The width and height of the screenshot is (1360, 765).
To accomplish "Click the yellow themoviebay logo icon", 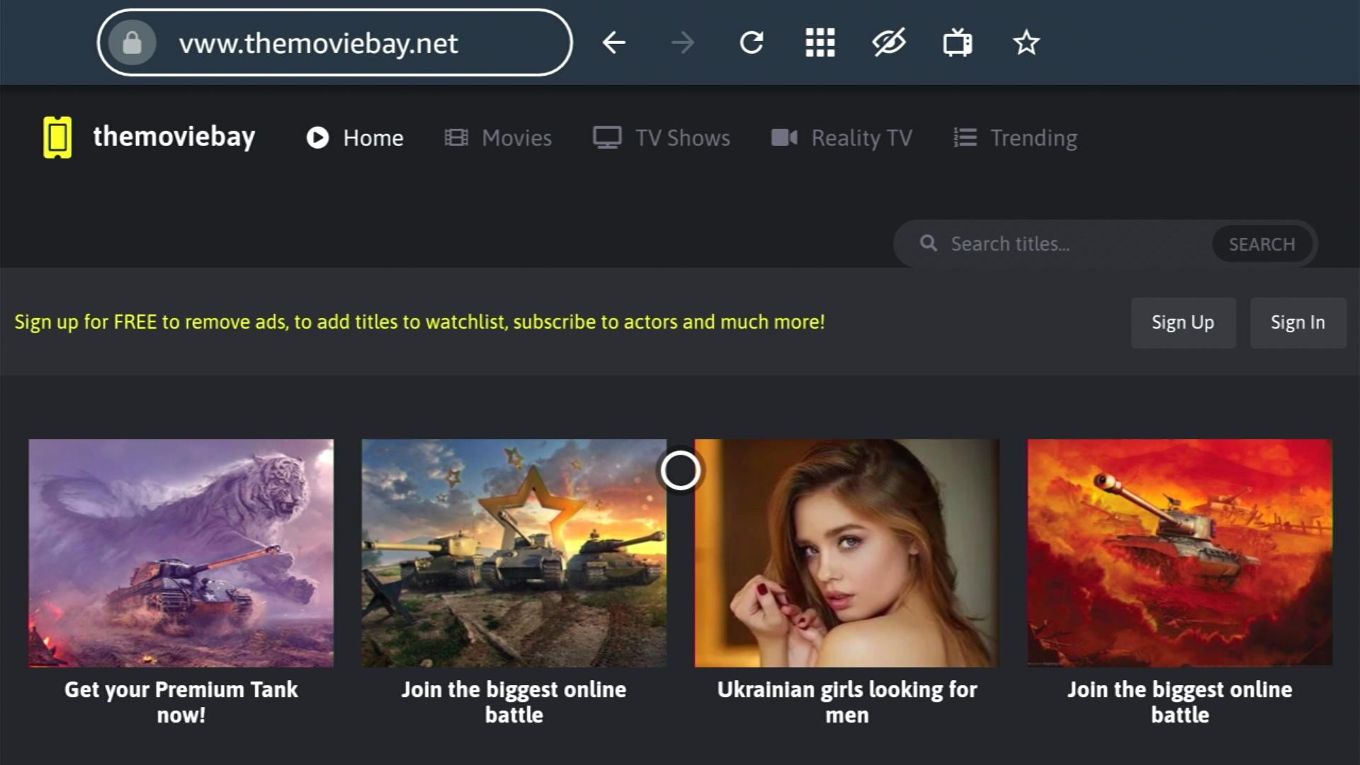I will pyautogui.click(x=57, y=137).
